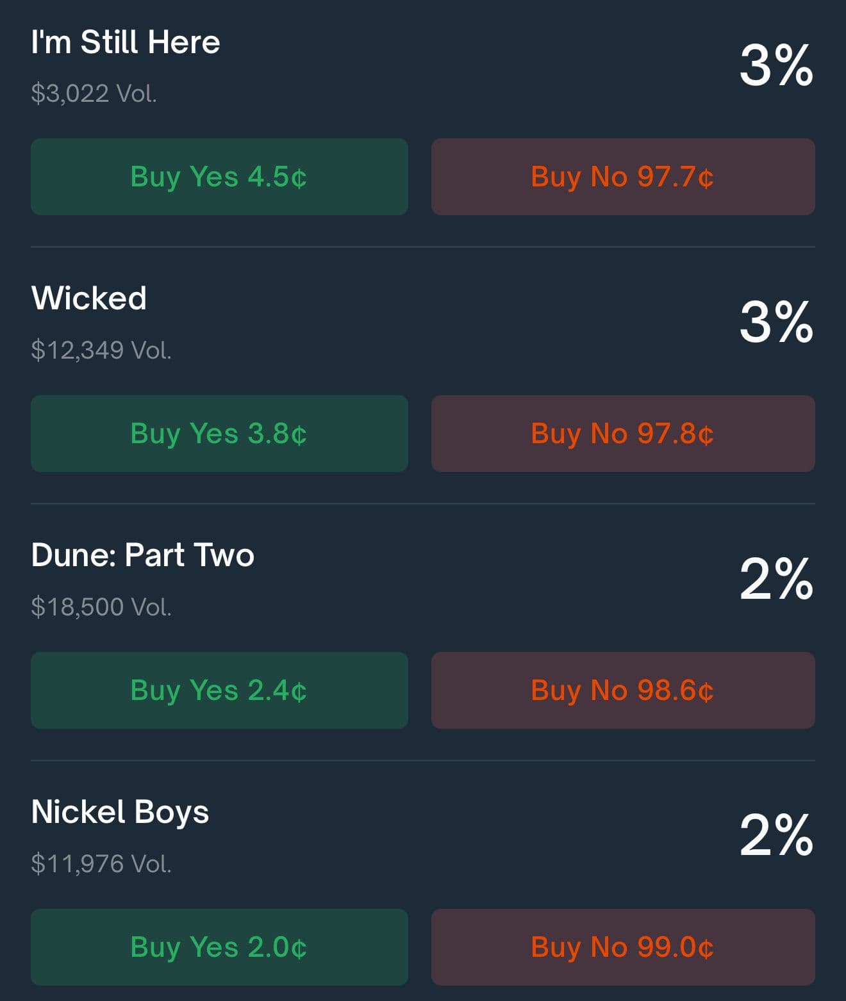Viewport: 846px width, 1001px height.
Task: Buy Yes on I'm Still Here at 4.5¢
Action: [219, 177]
